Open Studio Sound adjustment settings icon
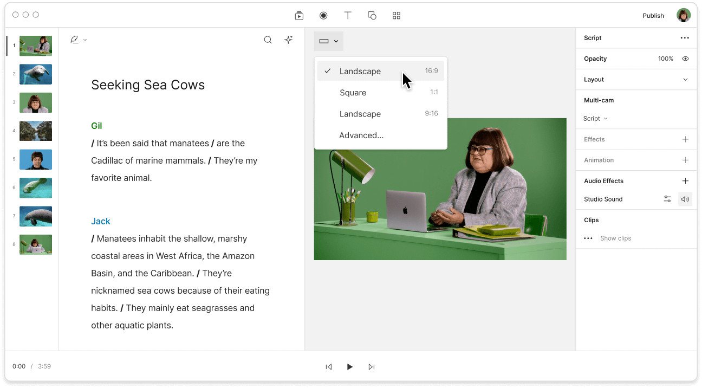 tap(667, 199)
